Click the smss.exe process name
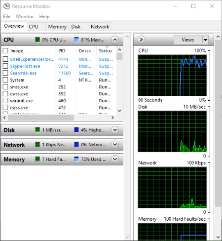 [19, 87]
